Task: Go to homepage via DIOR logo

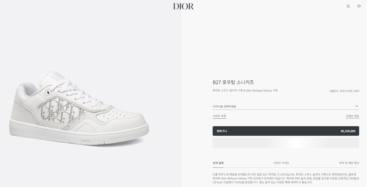Action: [x=183, y=6]
